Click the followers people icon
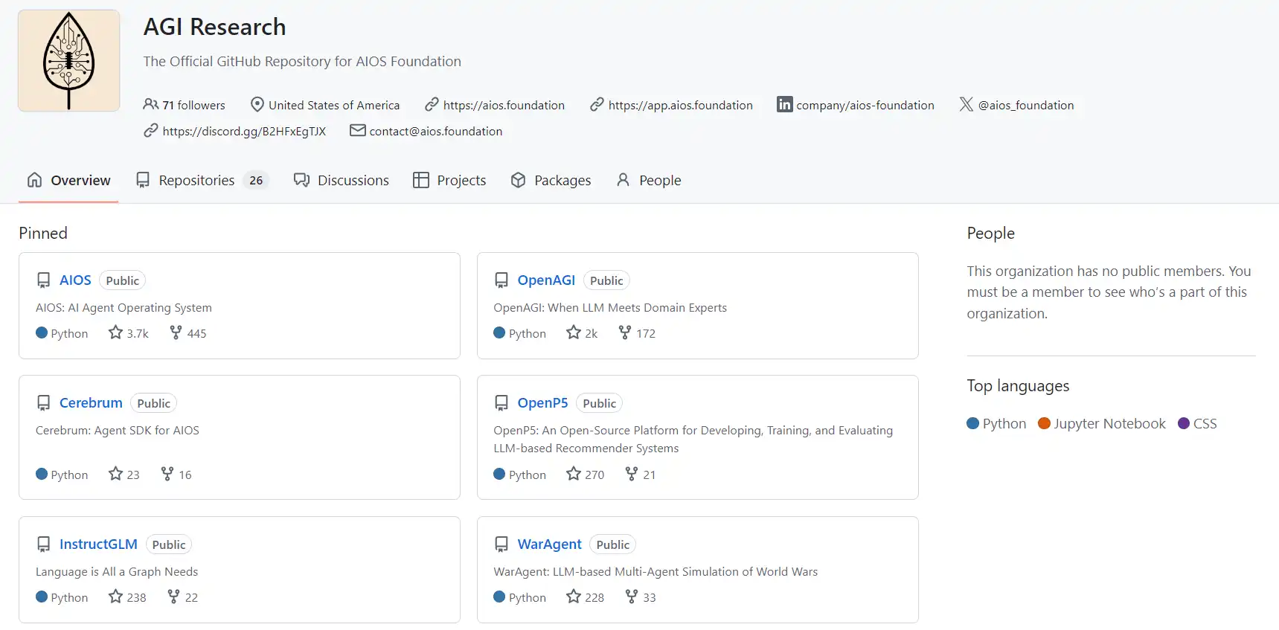Screen dimensions: 1279x630 pyautogui.click(x=150, y=105)
